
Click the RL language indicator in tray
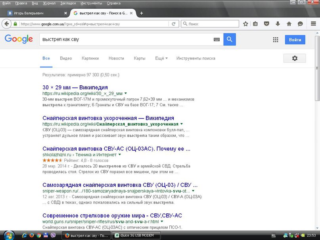click(274, 236)
